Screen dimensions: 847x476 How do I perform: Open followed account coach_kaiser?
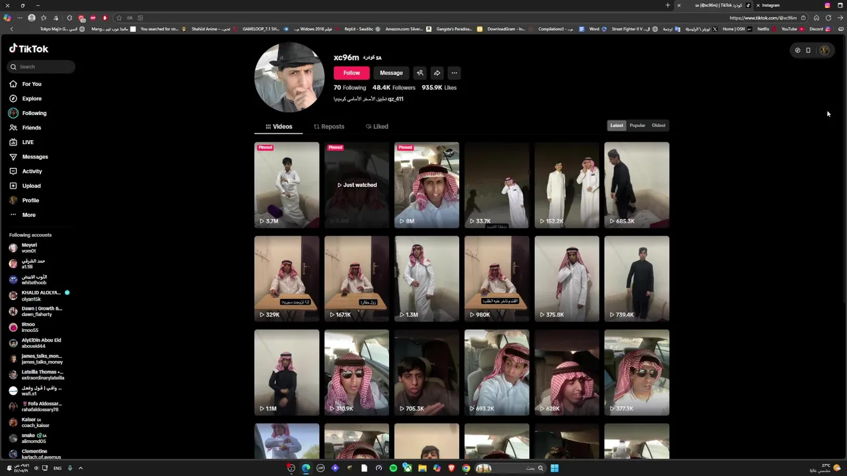(30, 422)
